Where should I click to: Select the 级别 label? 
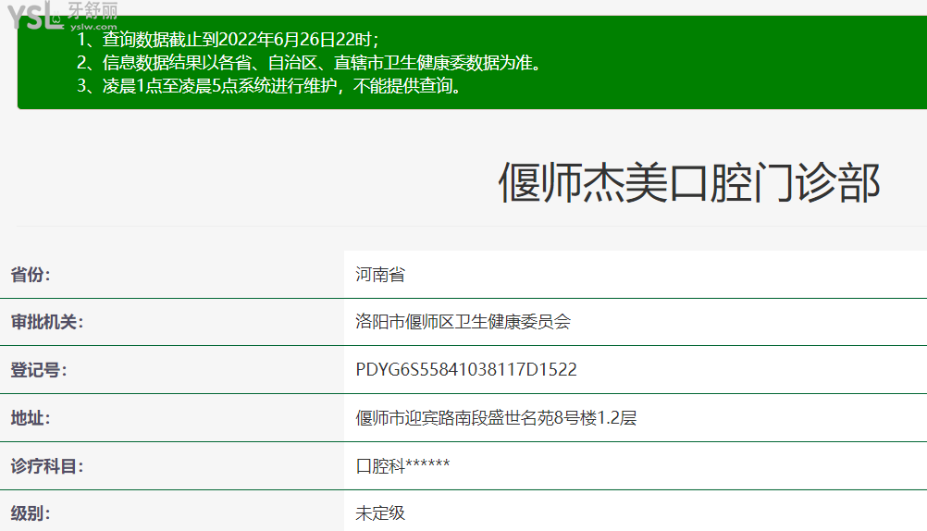click(31, 513)
